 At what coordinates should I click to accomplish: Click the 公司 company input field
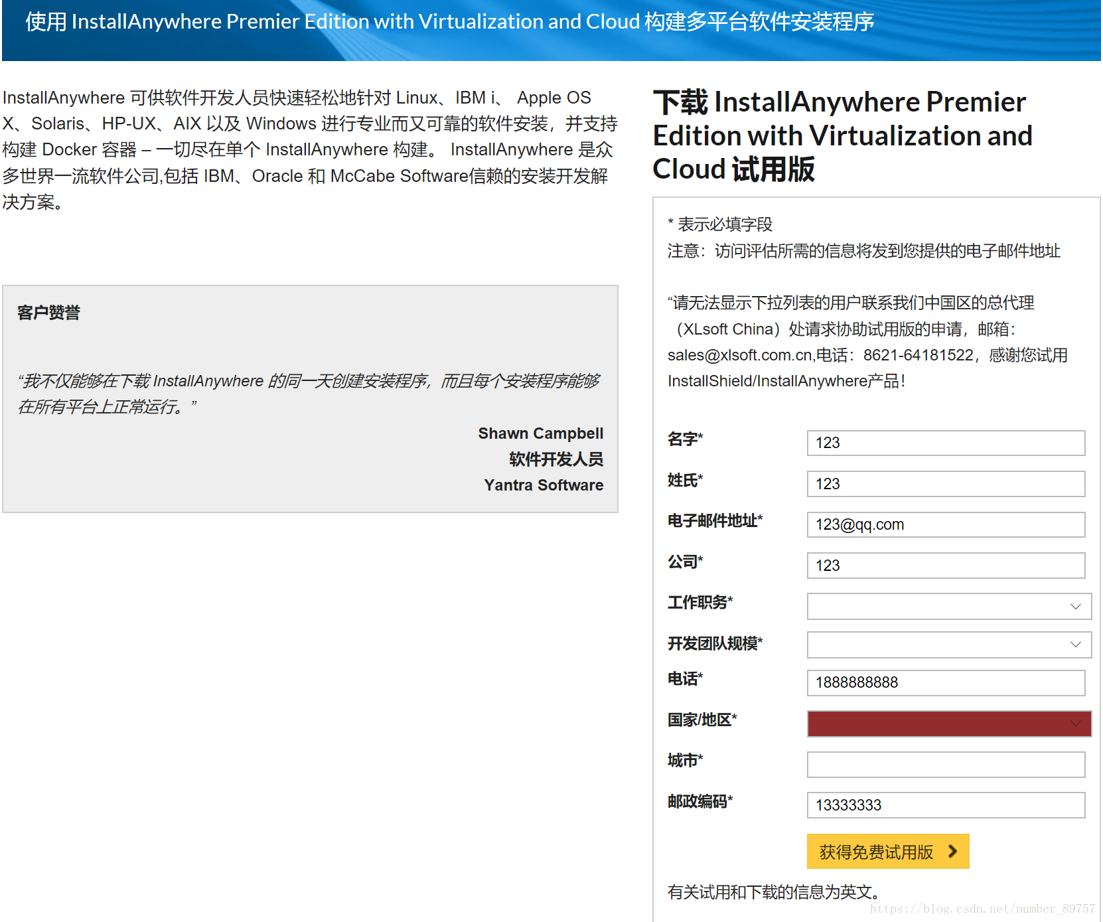point(946,566)
